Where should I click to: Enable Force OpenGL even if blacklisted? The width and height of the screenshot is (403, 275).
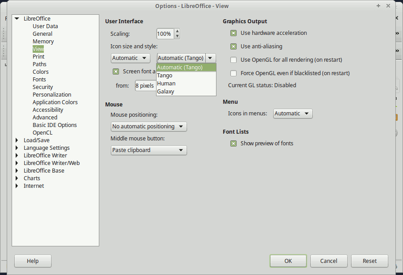click(x=233, y=73)
